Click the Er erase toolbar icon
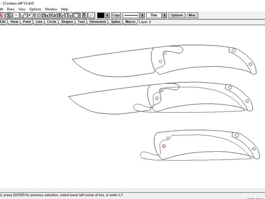The image size is (265, 199). (61, 15)
